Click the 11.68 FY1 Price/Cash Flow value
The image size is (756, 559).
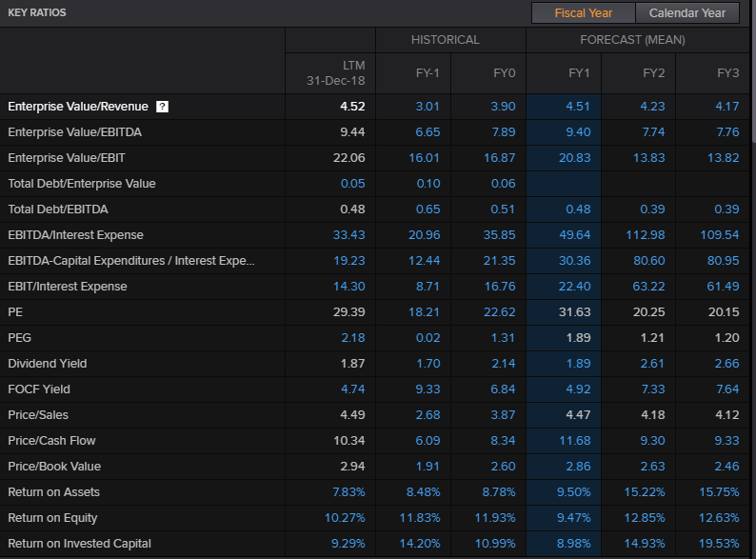tap(575, 441)
